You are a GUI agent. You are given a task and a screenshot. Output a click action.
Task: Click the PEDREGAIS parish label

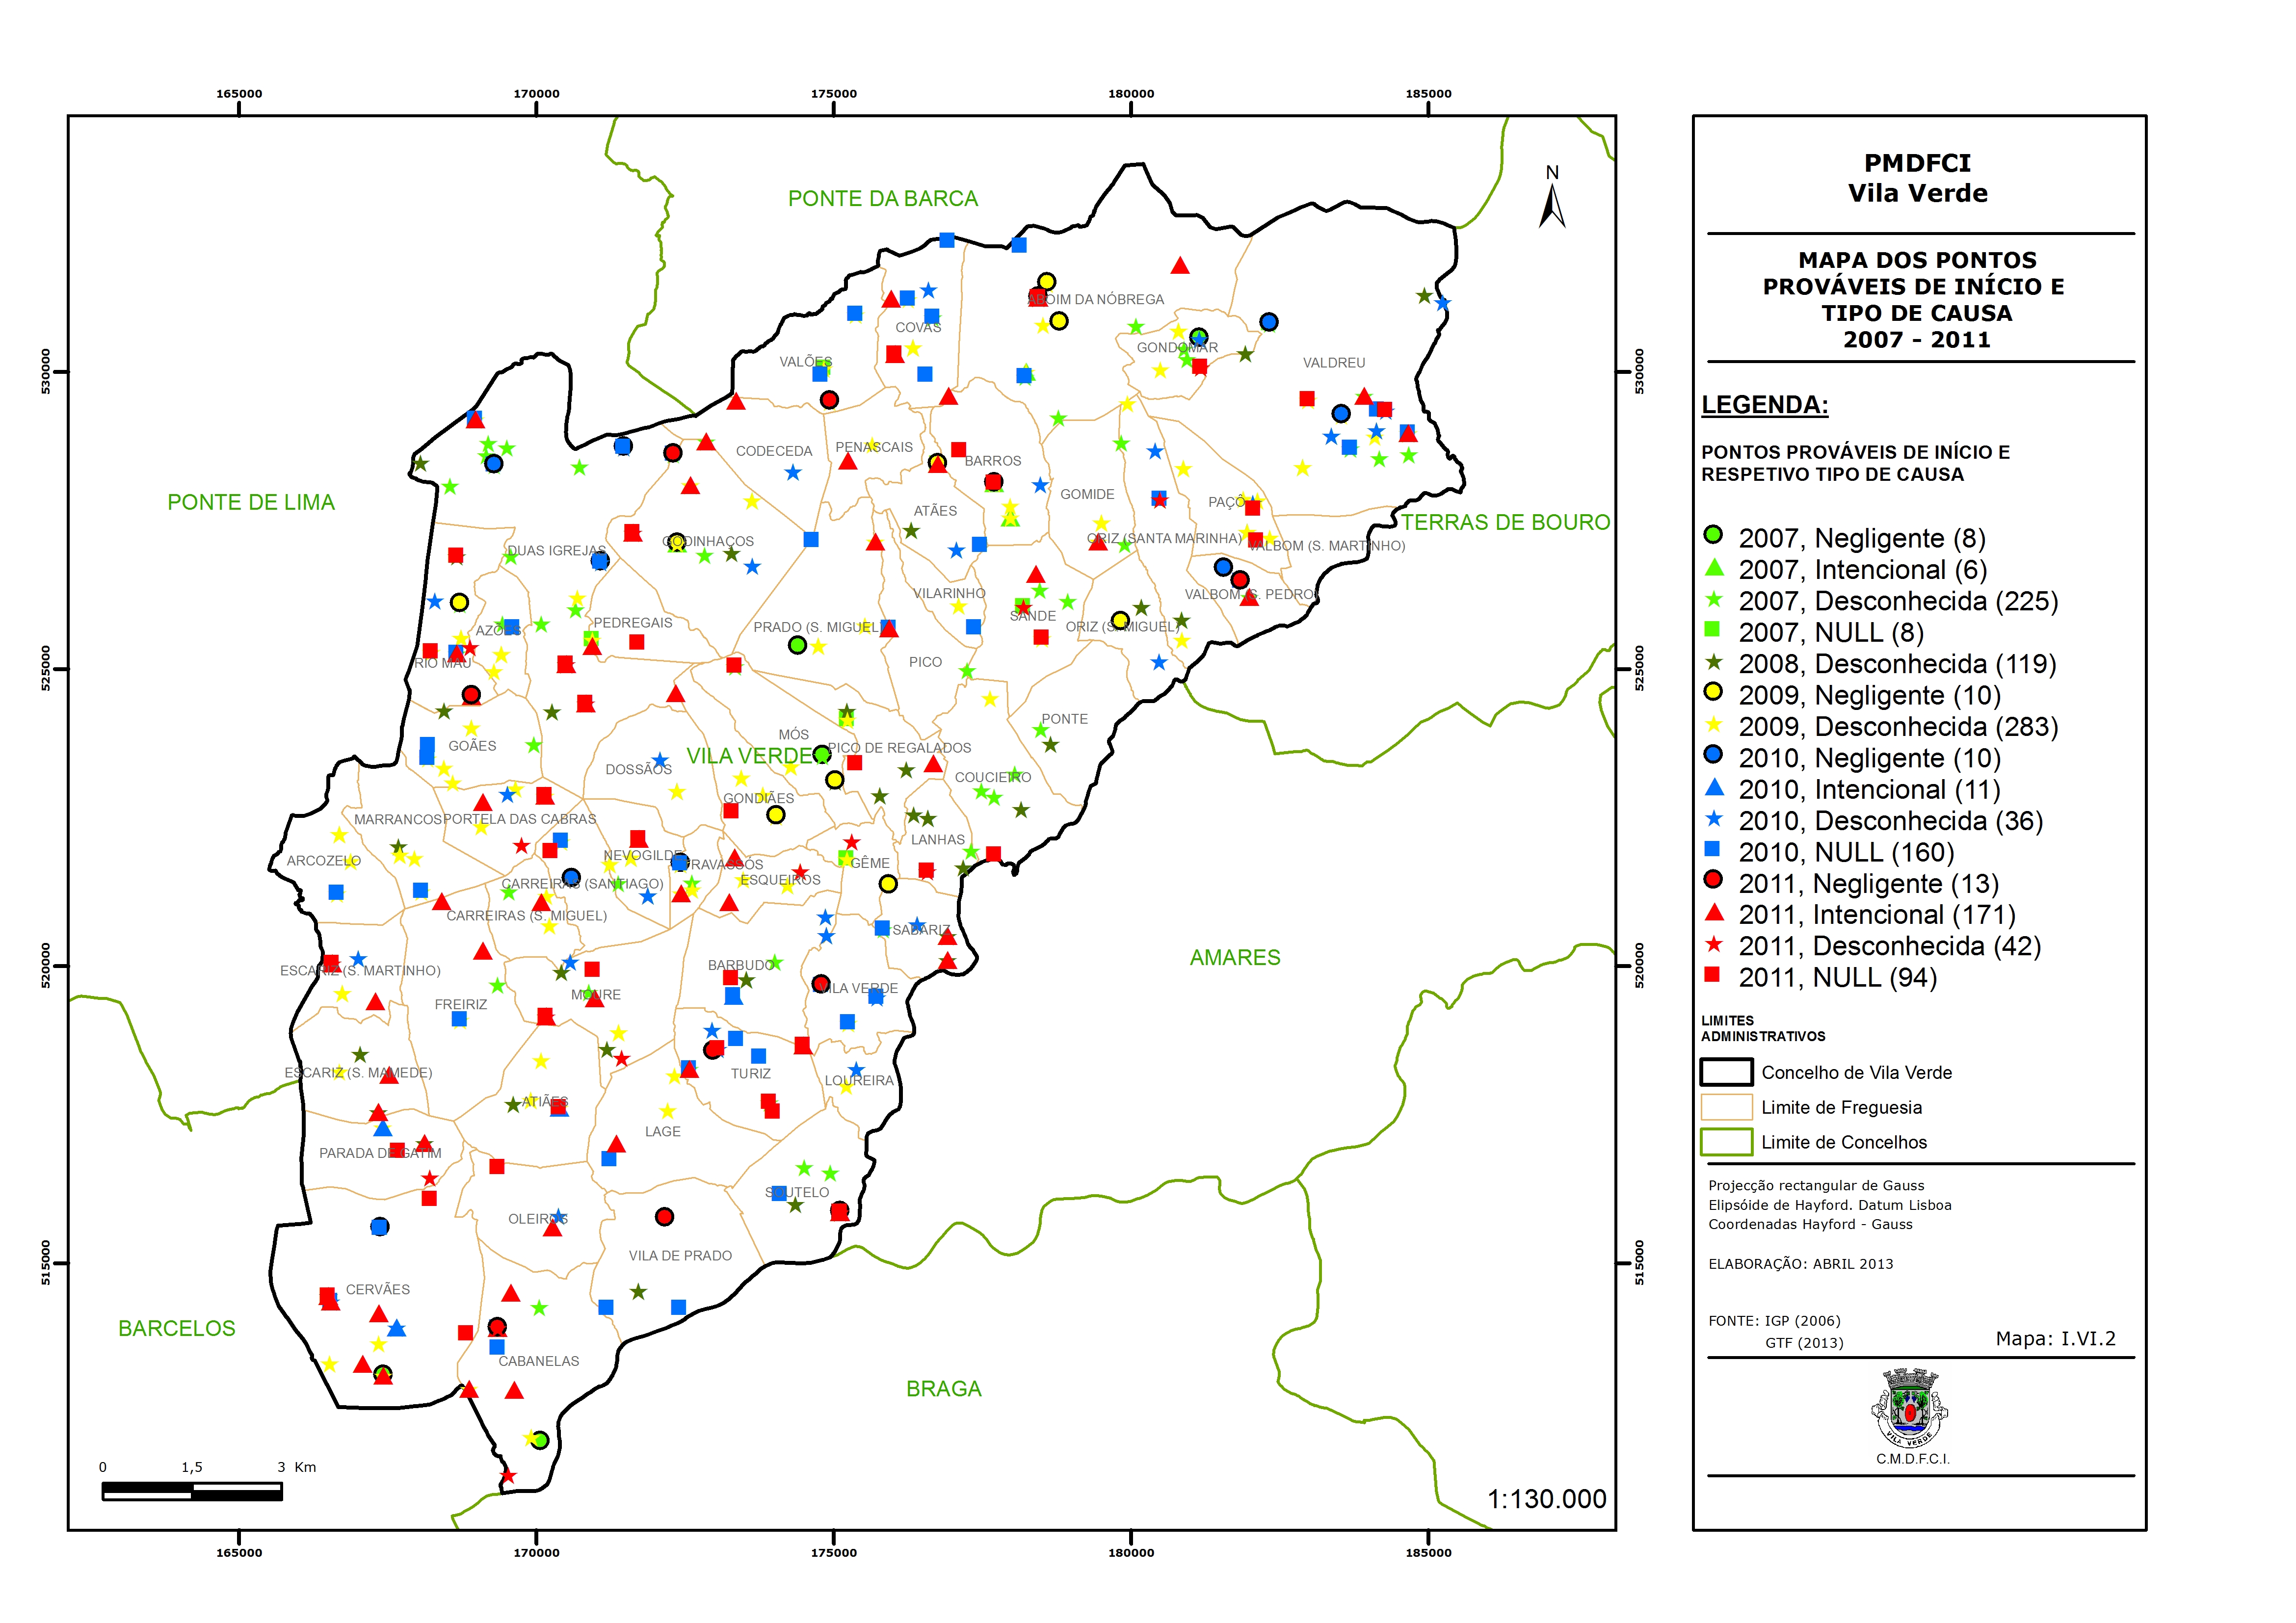pos(633,622)
